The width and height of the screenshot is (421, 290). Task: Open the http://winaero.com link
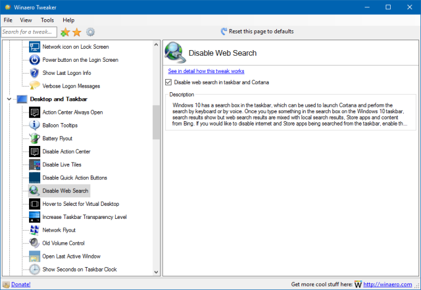point(388,284)
